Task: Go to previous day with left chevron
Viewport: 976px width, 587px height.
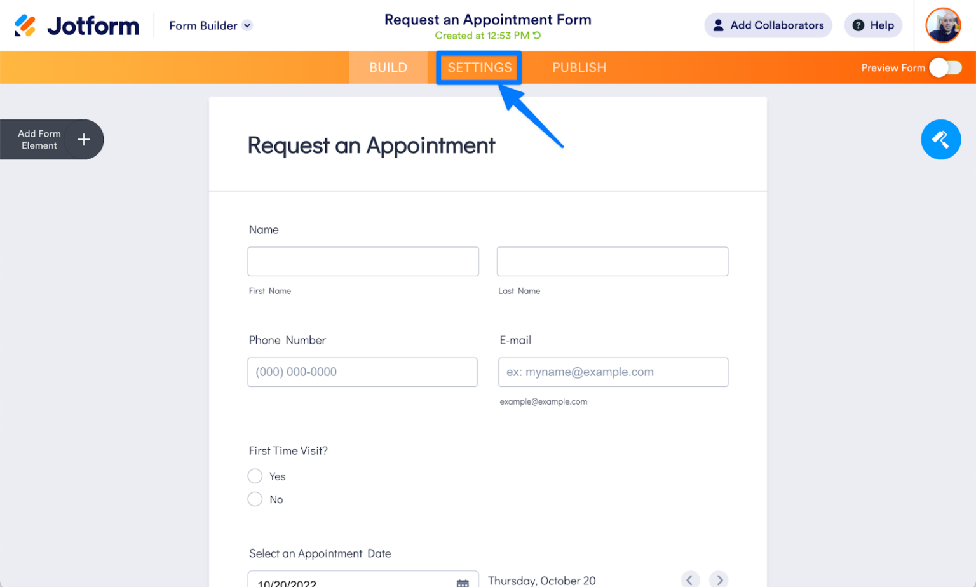Action: [689, 579]
